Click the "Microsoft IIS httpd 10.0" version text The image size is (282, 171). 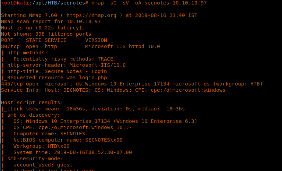tap(122, 46)
